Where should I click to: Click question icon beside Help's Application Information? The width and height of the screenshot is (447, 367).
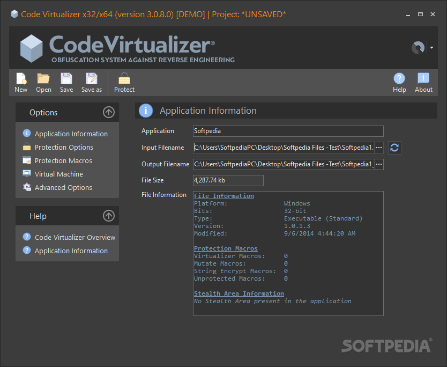coord(27,250)
